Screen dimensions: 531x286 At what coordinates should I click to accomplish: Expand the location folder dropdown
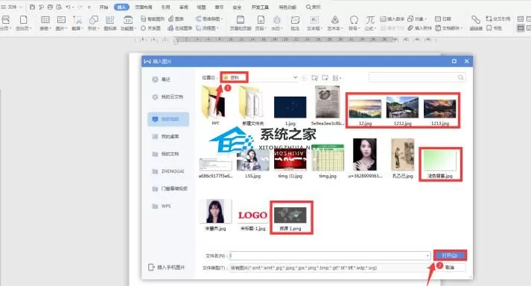coord(296,77)
